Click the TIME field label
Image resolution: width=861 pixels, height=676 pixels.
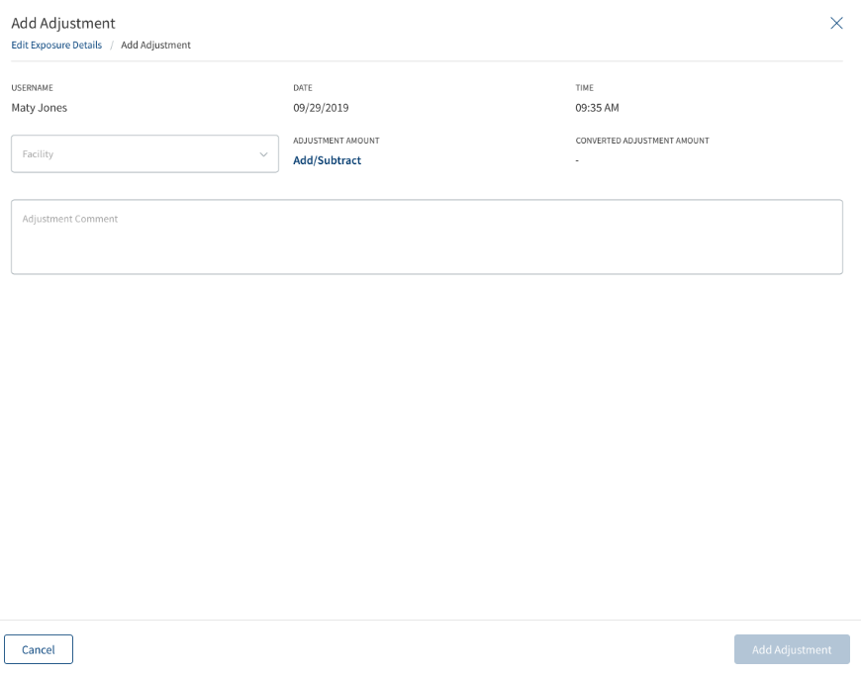click(x=584, y=88)
